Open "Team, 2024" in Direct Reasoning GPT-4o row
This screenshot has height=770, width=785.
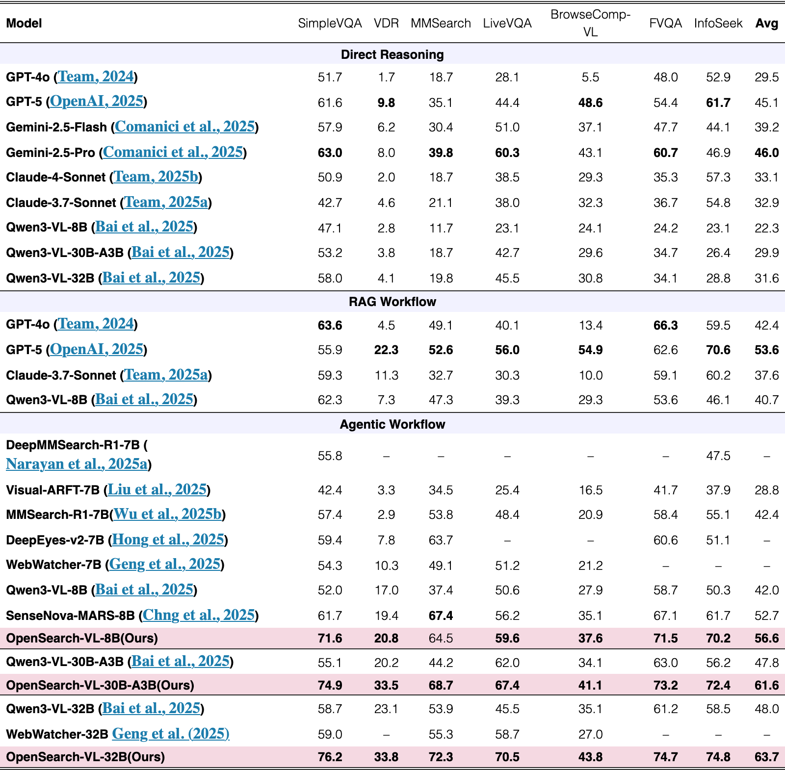pyautogui.click(x=96, y=77)
